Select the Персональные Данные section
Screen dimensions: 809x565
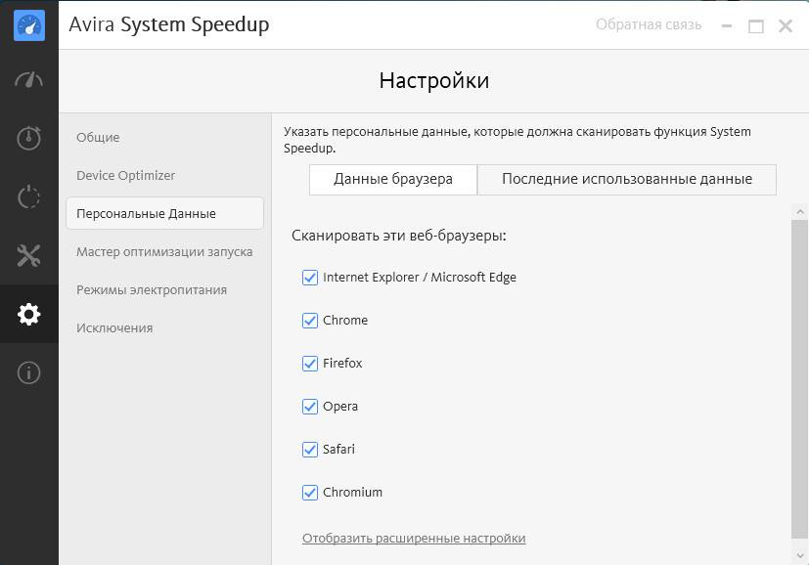tap(164, 213)
